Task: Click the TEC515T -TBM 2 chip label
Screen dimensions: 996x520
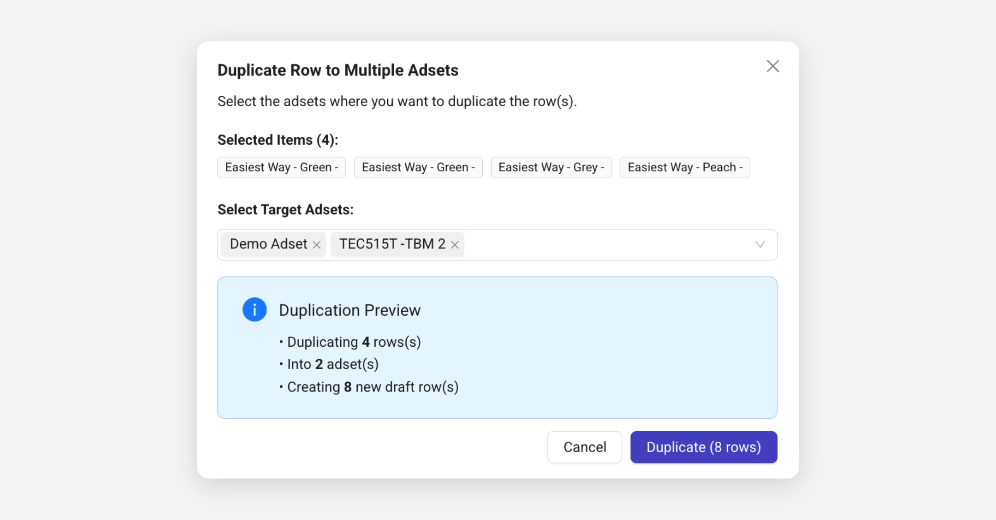Action: point(392,244)
